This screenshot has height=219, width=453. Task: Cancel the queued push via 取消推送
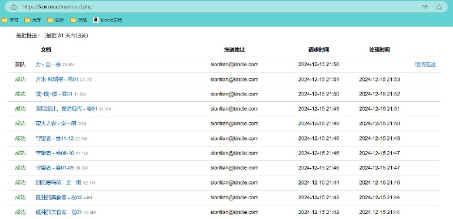tap(425, 65)
